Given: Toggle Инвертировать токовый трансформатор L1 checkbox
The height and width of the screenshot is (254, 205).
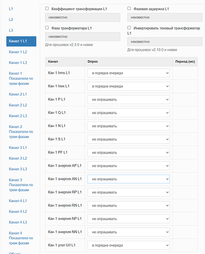Looking at the screenshot, I should [x=129, y=28].
